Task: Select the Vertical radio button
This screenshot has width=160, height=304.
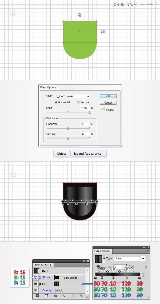Action: [x=78, y=102]
